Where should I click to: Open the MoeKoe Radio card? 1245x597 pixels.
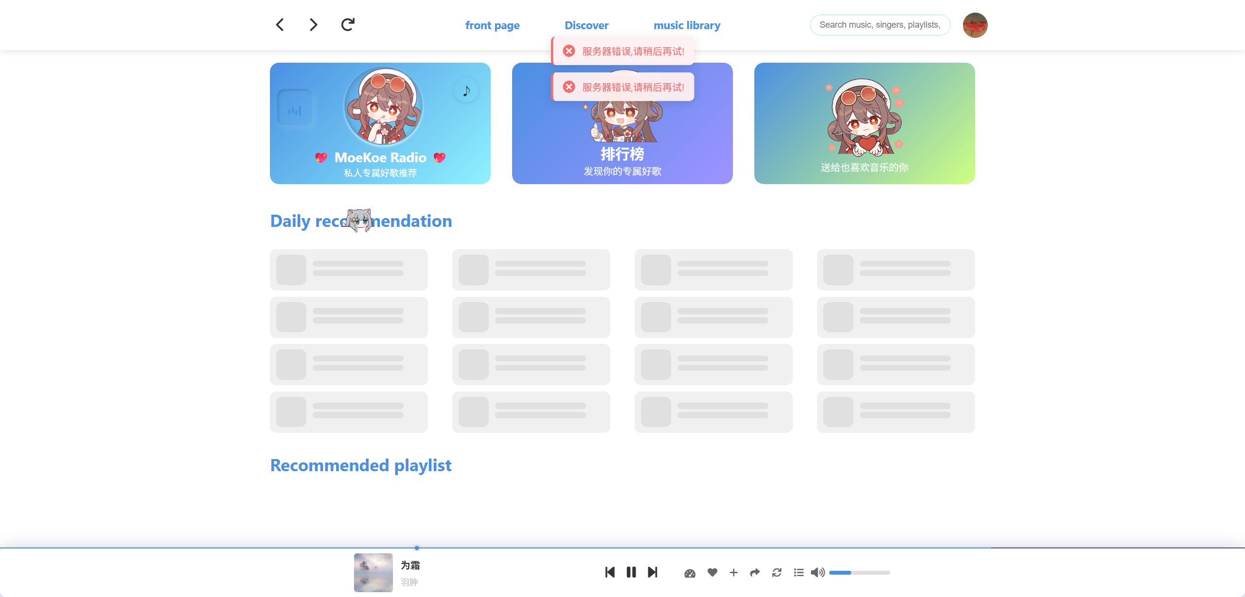(380, 123)
